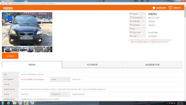The height and width of the screenshot is (105, 186).
Task: Click the 리모컨키1EA key count value
Action: click(76, 79)
